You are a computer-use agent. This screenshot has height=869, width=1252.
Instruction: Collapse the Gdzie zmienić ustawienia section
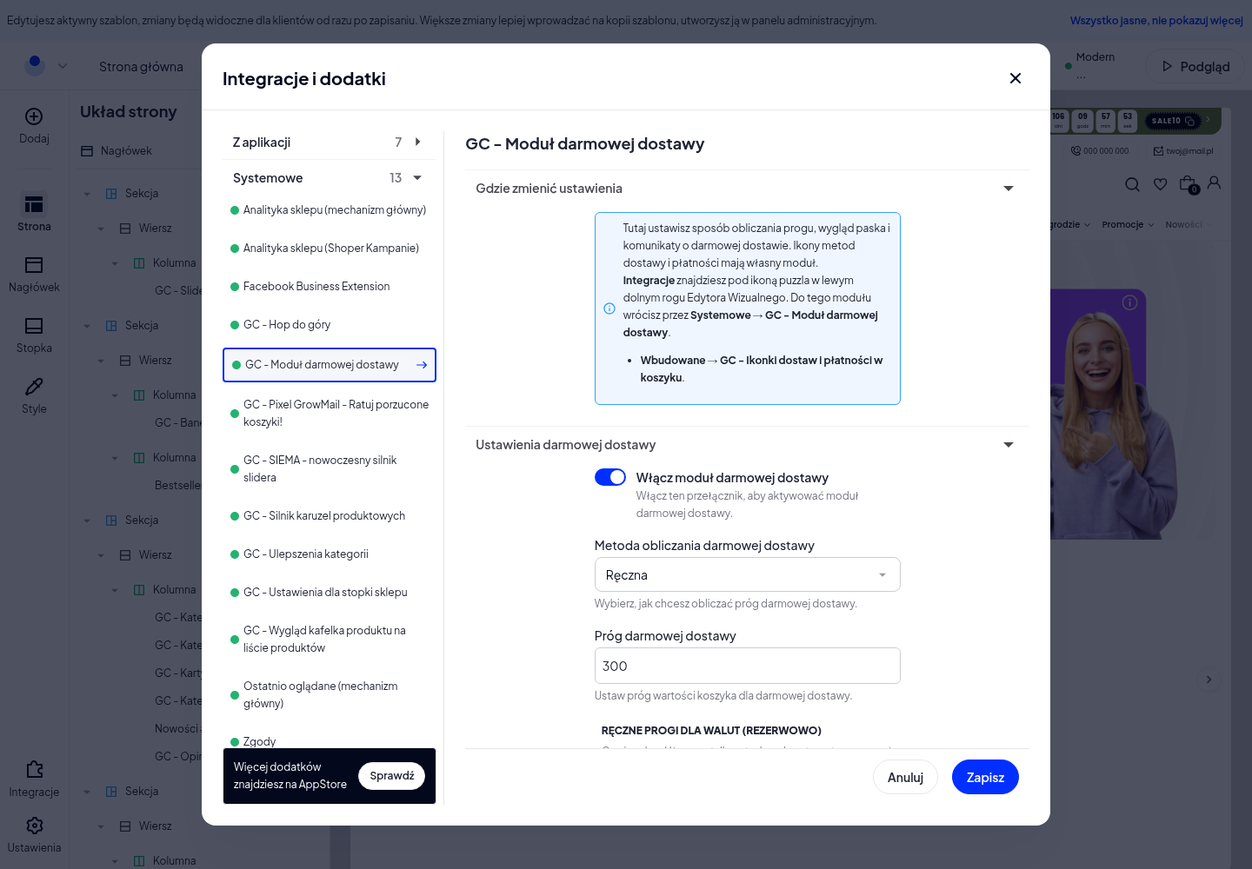point(1009,189)
